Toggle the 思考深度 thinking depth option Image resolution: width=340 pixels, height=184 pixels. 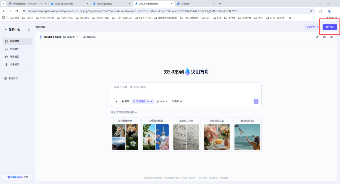pos(142,101)
